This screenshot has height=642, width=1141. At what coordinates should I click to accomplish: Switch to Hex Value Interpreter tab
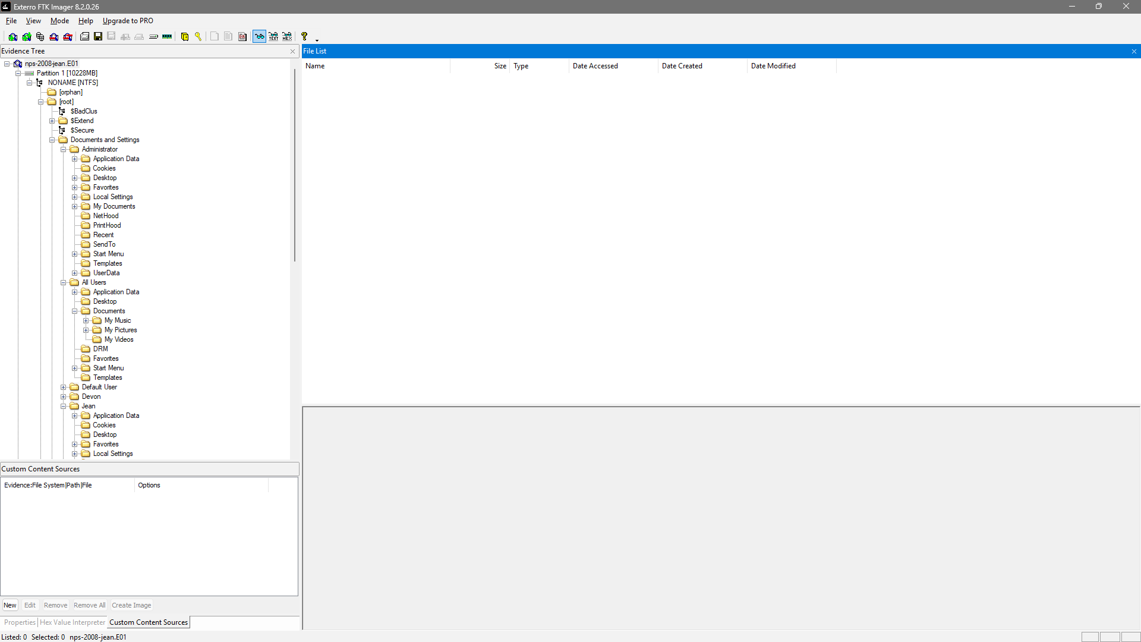point(73,622)
